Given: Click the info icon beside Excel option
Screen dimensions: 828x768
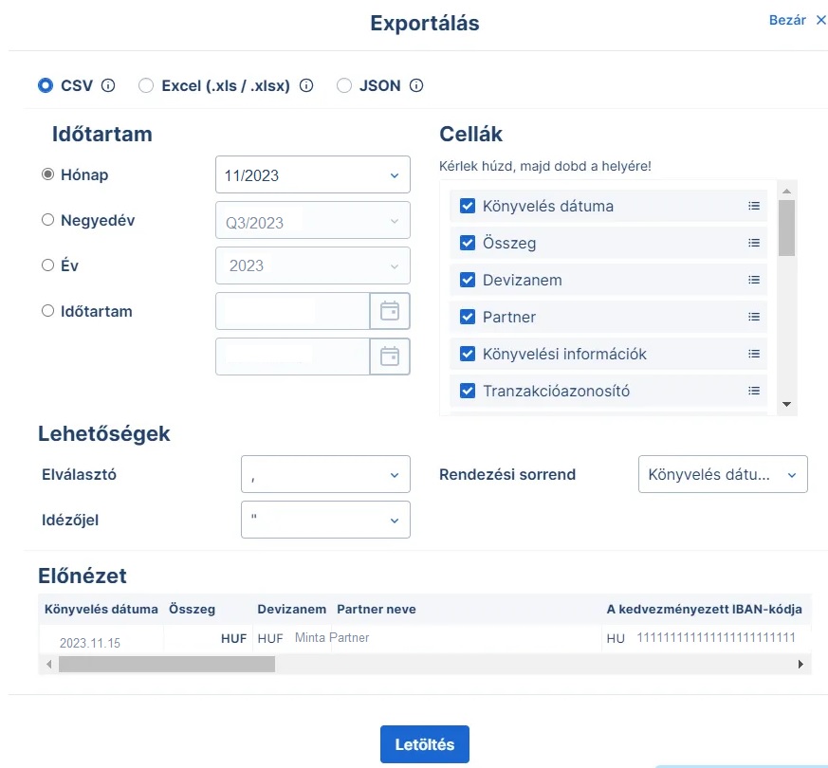Looking at the screenshot, I should click(x=306, y=85).
